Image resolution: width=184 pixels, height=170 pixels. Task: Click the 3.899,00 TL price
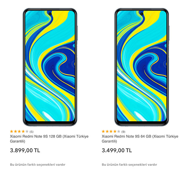[25, 150]
